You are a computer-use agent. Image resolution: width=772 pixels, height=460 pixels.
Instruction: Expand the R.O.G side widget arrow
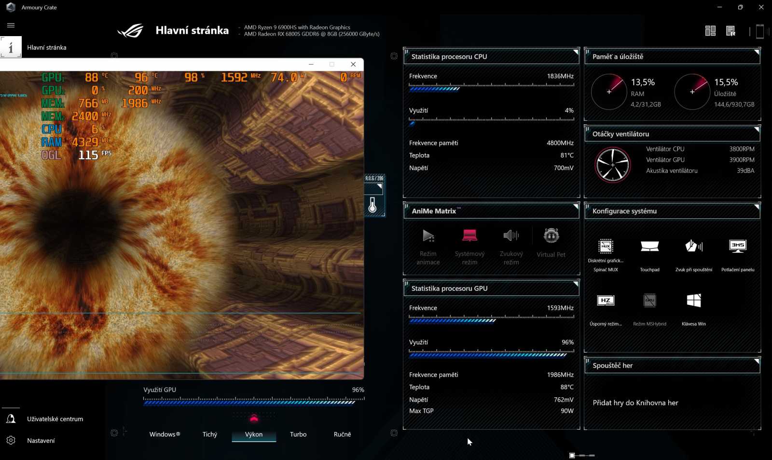[x=380, y=186]
